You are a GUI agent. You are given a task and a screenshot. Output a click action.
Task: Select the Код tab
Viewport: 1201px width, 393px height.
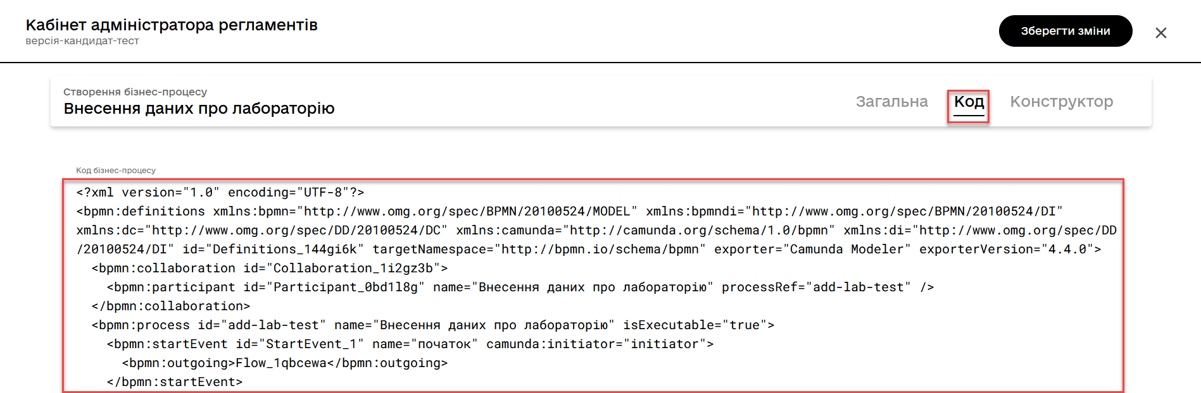[x=969, y=102]
